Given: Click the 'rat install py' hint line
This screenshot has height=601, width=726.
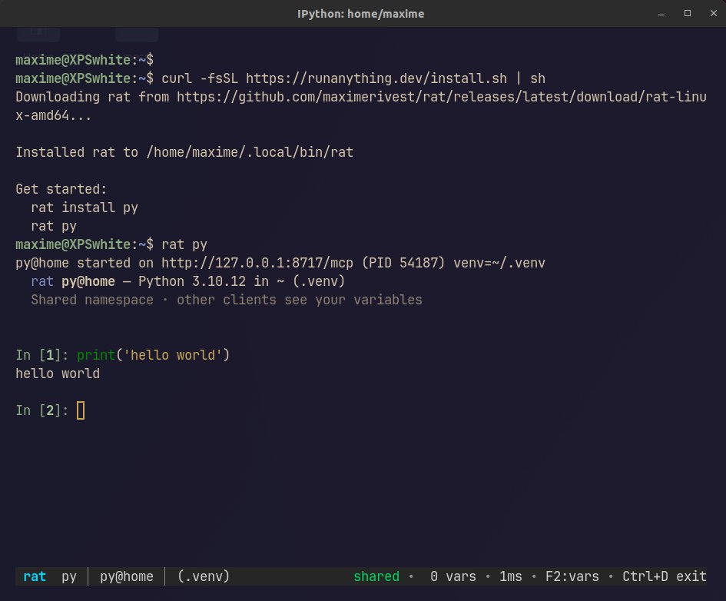Looking at the screenshot, I should click(x=85, y=208).
